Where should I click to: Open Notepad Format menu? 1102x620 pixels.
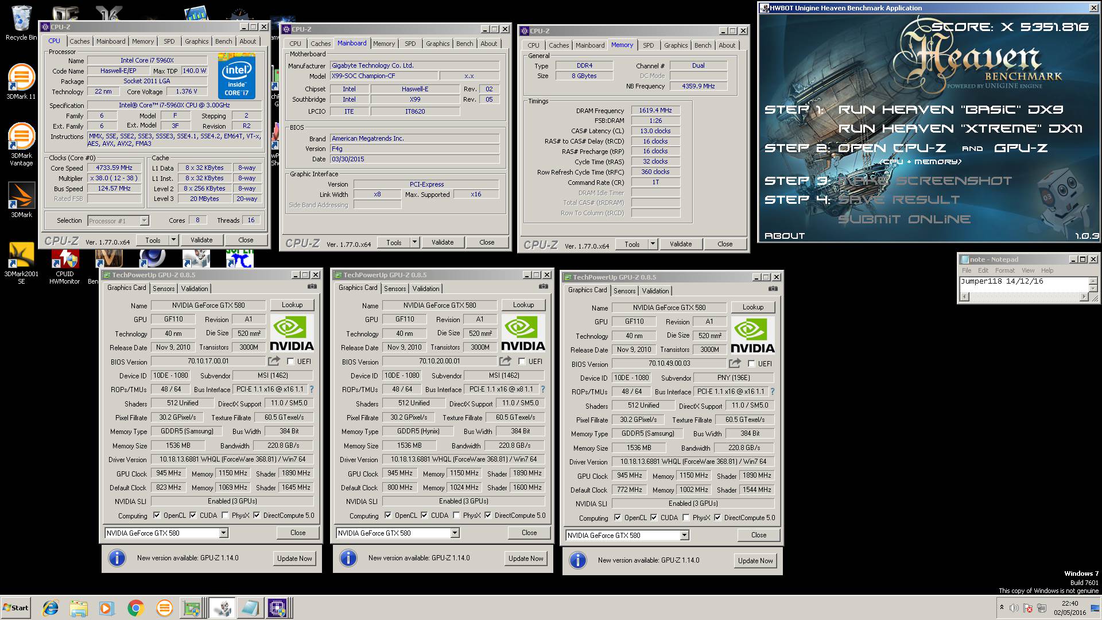[1005, 270]
